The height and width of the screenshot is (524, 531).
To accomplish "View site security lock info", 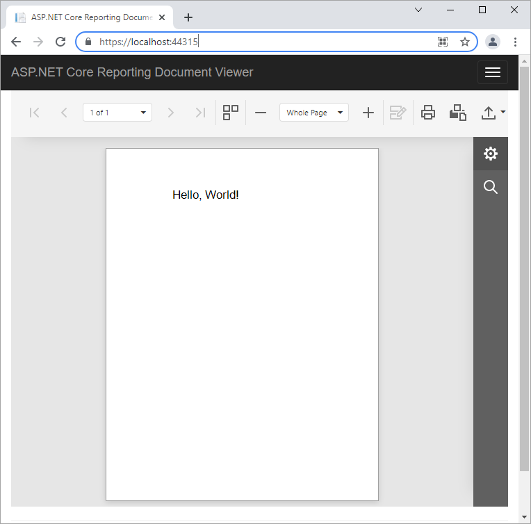I will point(88,42).
